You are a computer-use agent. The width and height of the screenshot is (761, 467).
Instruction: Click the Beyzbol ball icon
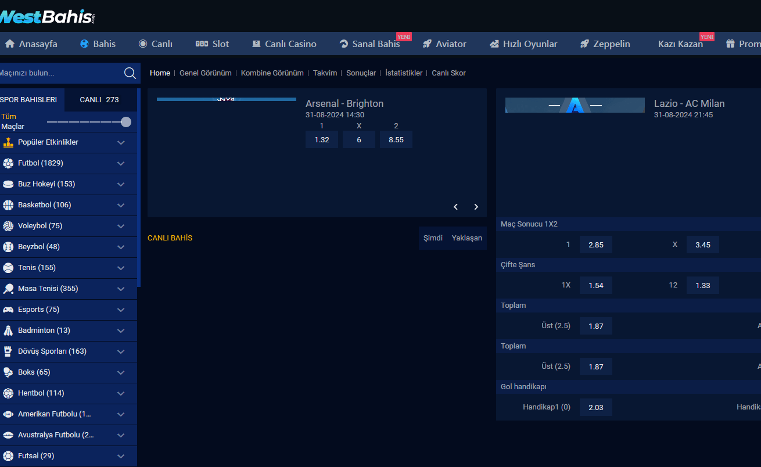(x=8, y=247)
